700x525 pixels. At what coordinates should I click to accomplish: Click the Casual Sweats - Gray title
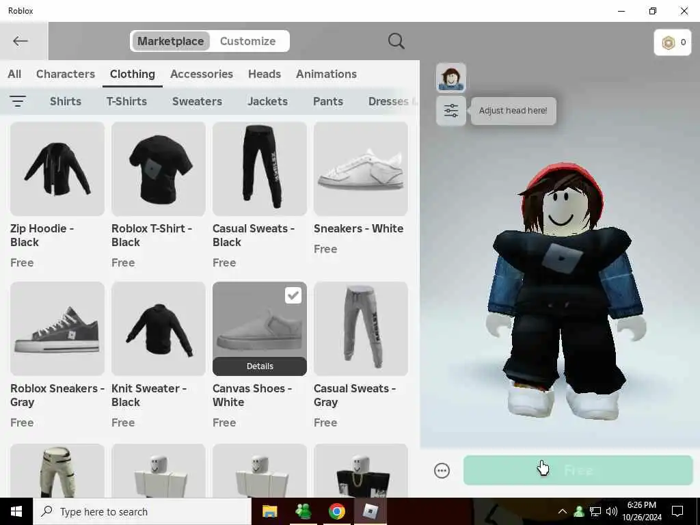pyautogui.click(x=355, y=395)
